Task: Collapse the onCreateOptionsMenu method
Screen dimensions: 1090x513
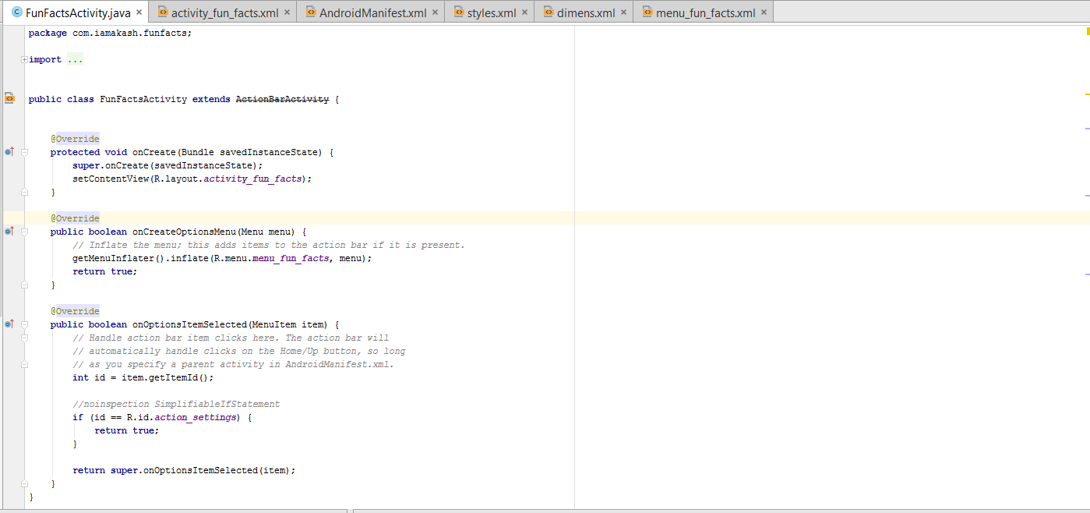Action: click(x=25, y=232)
